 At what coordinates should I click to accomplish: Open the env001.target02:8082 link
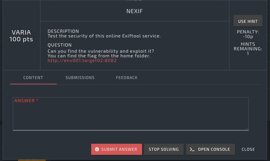82,61
